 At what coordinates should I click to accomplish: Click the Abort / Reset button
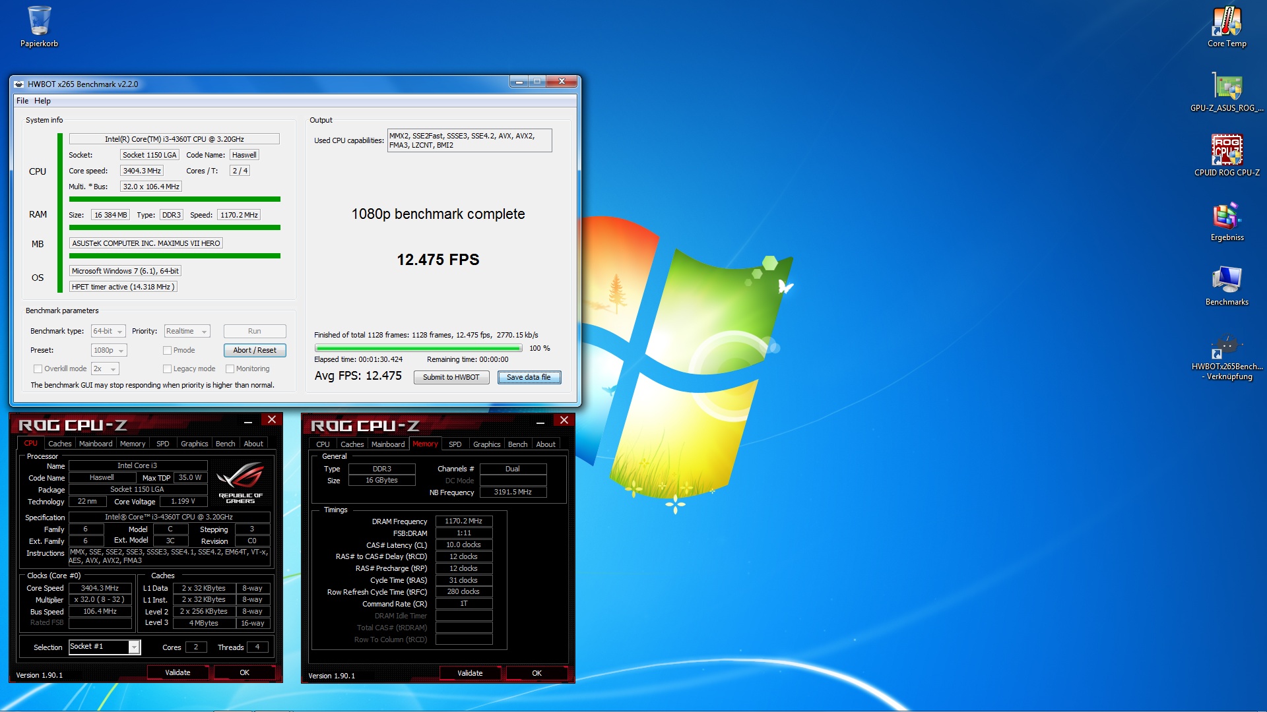point(255,350)
